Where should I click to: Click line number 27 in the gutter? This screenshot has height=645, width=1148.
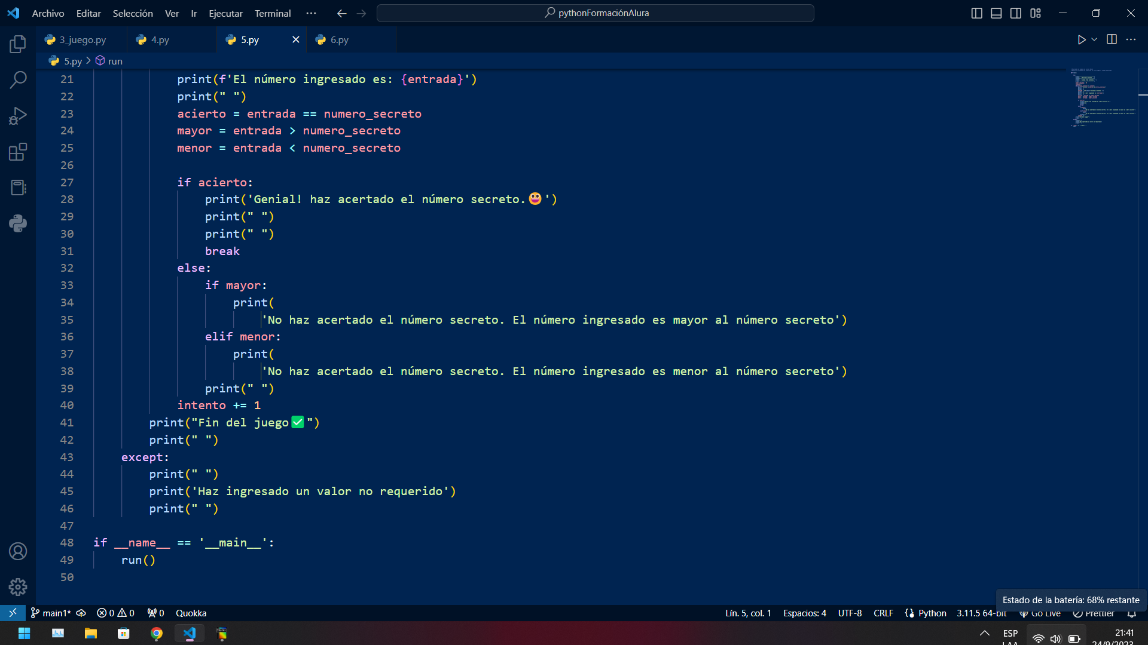pyautogui.click(x=66, y=183)
